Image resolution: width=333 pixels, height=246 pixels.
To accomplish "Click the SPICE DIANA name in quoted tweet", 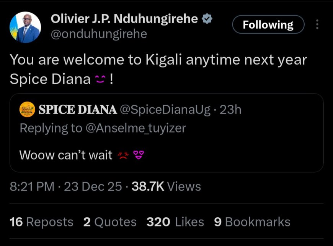I will pos(78,110).
